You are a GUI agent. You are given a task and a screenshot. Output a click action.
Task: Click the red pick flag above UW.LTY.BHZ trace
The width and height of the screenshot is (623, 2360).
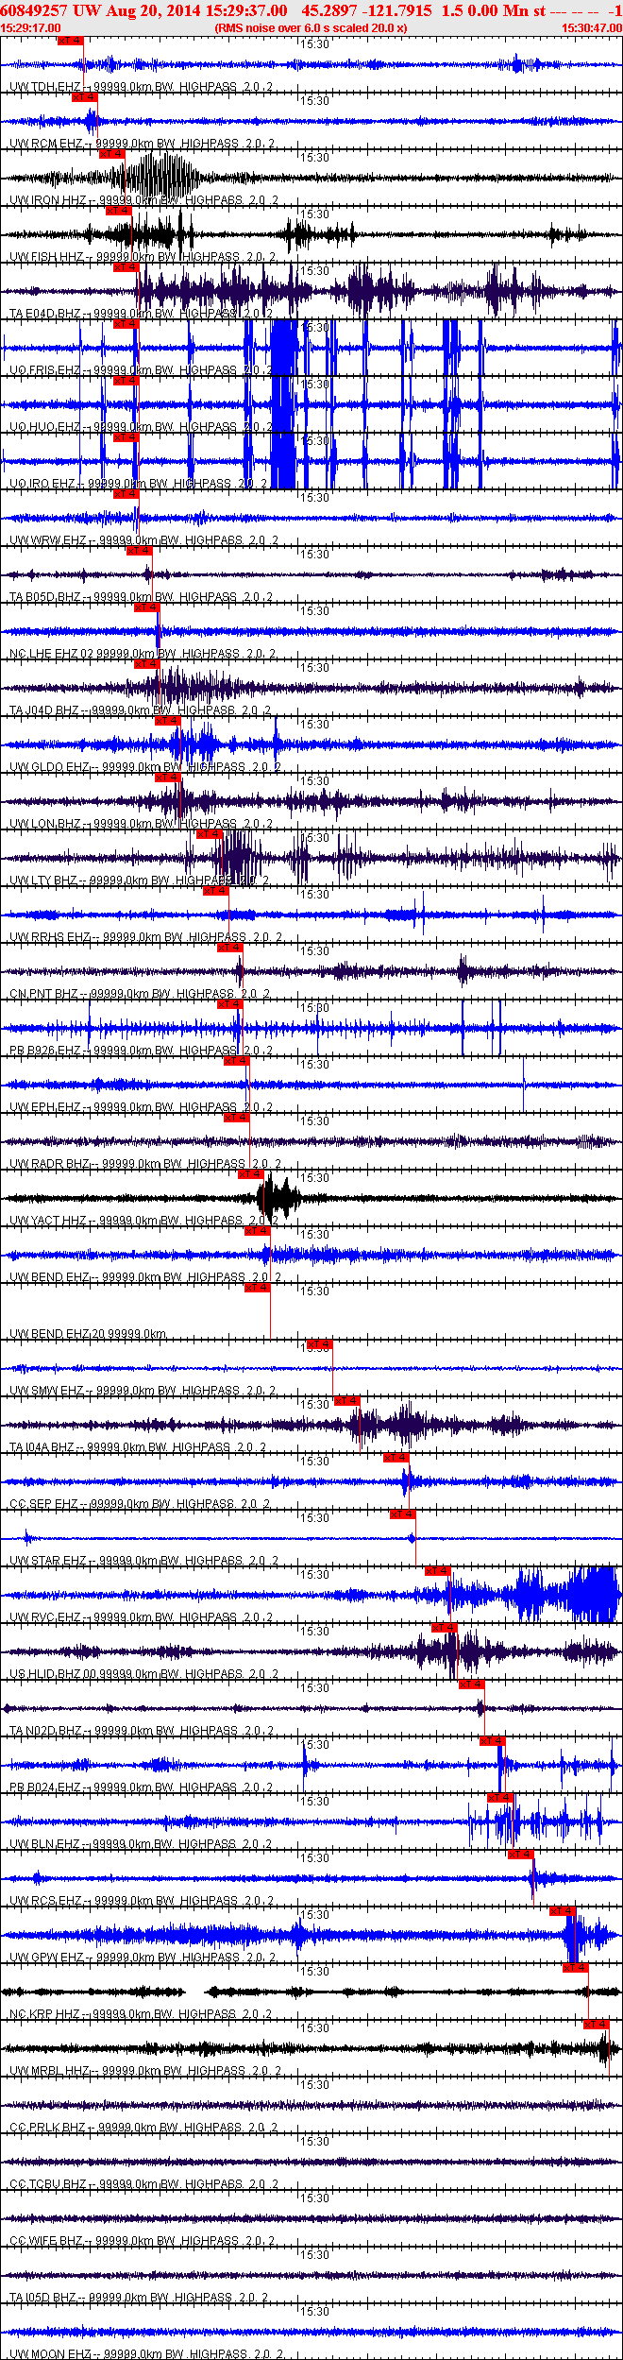(x=209, y=834)
